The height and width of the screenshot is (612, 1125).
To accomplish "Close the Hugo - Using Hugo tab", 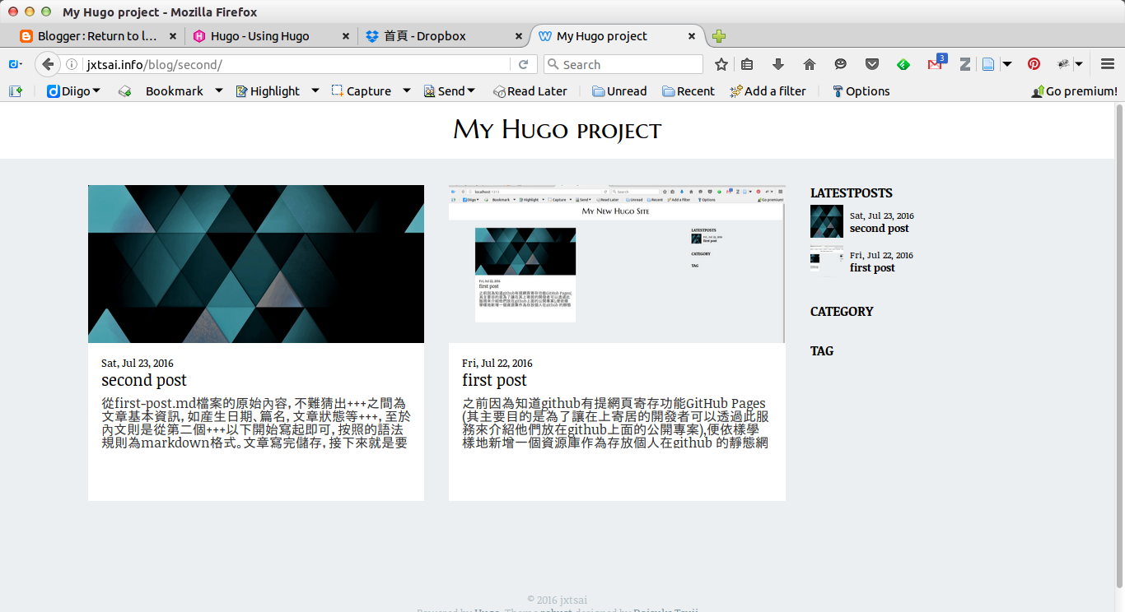I will [x=346, y=36].
